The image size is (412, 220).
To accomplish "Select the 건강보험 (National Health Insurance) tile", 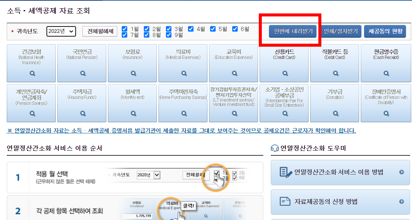I will tap(31, 63).
